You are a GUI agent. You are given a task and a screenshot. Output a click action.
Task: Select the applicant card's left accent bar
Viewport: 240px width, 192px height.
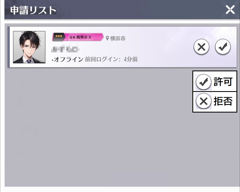pyautogui.click(x=9, y=47)
